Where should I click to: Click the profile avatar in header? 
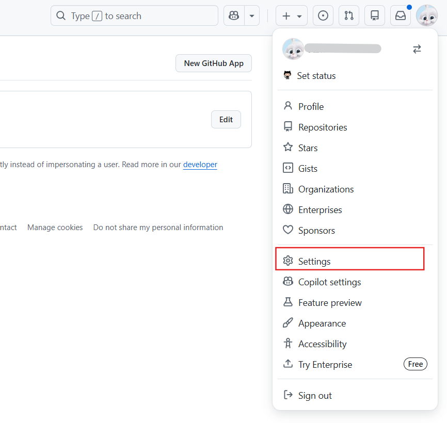[427, 15]
